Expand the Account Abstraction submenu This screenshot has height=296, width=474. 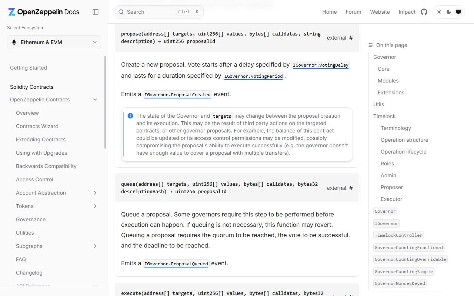95,193
